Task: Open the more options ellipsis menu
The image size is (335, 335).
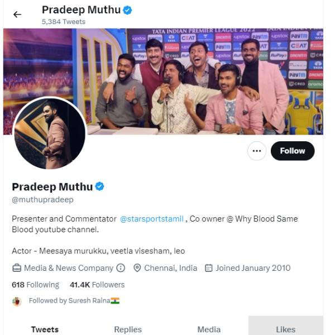Action: 257,151
